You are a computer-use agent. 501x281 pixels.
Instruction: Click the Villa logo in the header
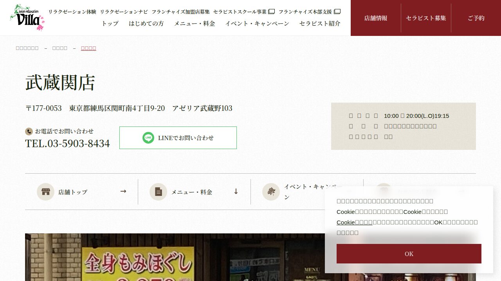tap(27, 18)
